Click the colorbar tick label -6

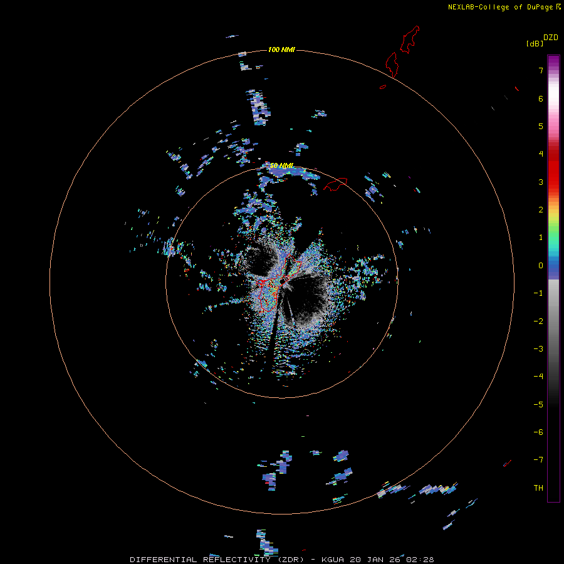coord(538,432)
